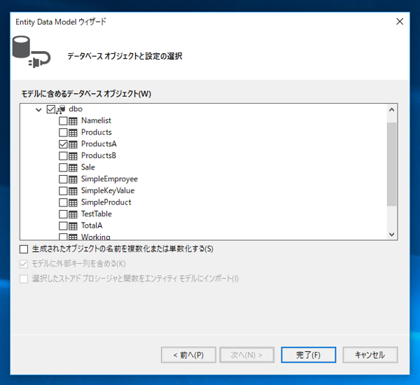
Task: Click the dbo schema icon
Action: 61,109
